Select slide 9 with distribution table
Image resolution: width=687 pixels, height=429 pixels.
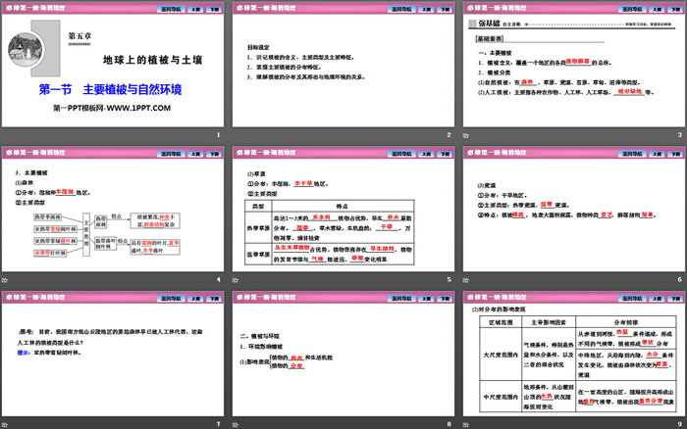coord(572,357)
